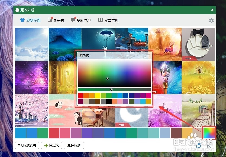
Task: Click the 7天皮肤套装 button
Action: 27,145
